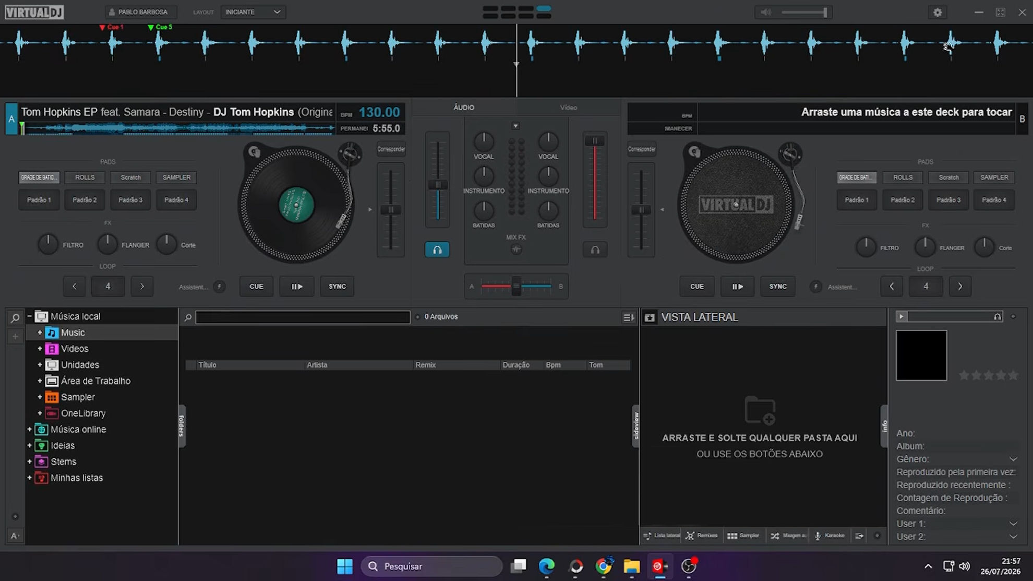The height and width of the screenshot is (581, 1033).
Task: Select deck A ROLLS pad mode
Action: [x=85, y=177]
